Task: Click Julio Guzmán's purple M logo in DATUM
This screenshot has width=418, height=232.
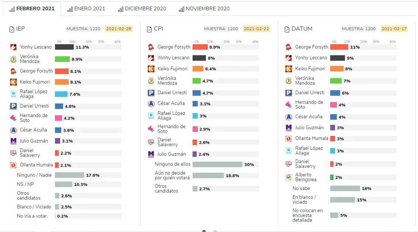Action: pyautogui.click(x=289, y=128)
